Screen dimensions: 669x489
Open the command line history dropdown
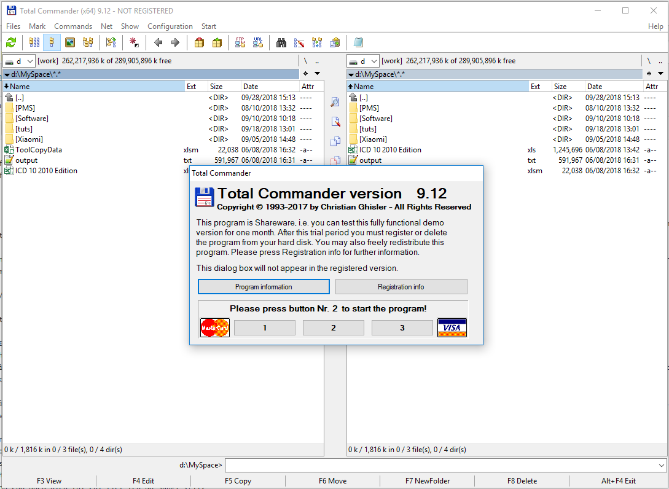[661, 465]
